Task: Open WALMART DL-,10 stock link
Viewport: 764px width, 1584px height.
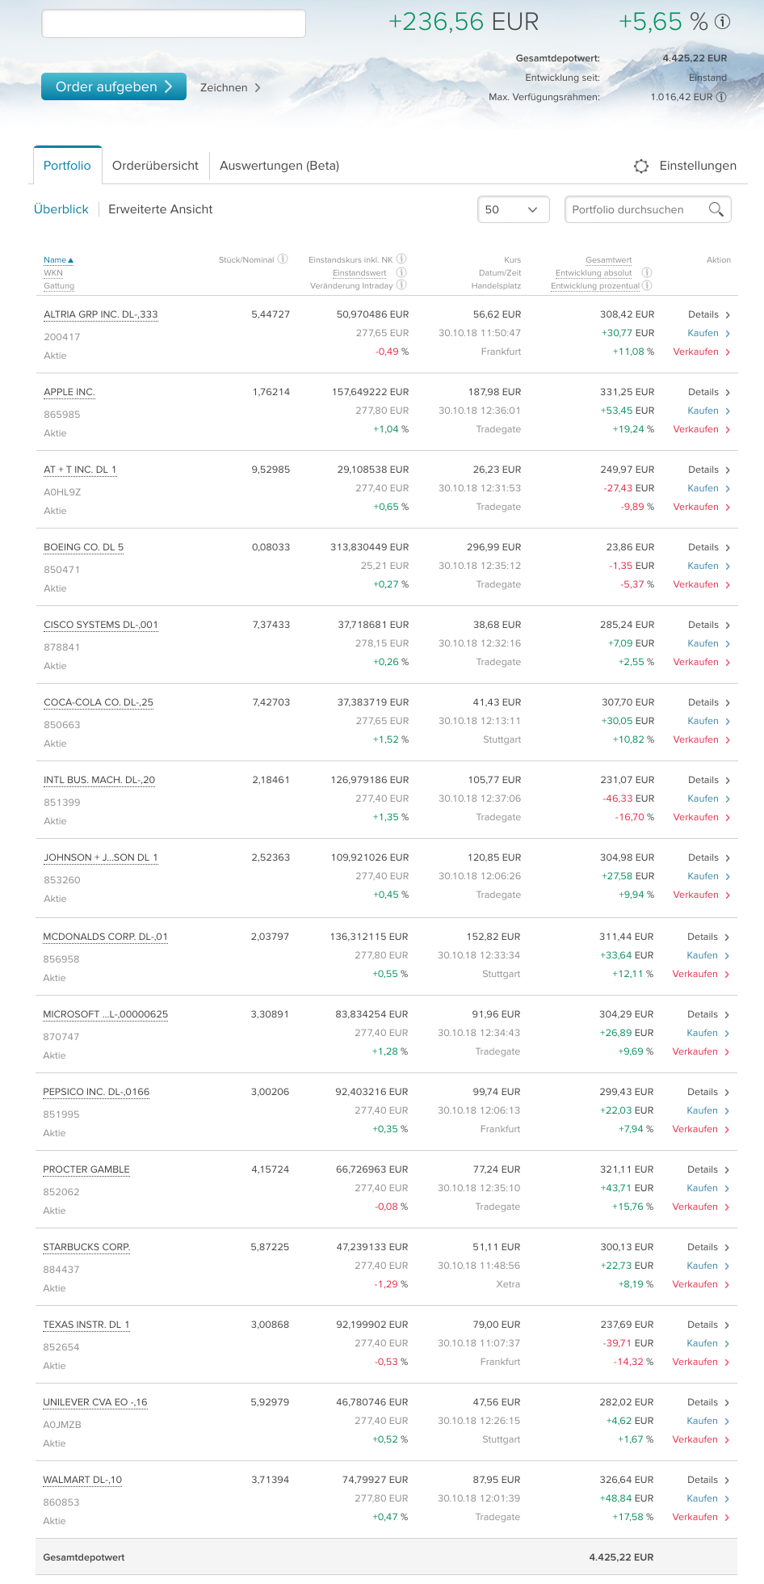Action: tap(82, 1480)
